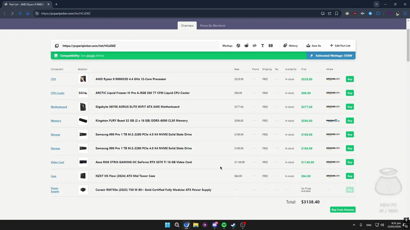Buy the ARCTIC Liquid Freezer III cooler
Image resolution: width=410 pixels, height=230 pixels.
350,93
